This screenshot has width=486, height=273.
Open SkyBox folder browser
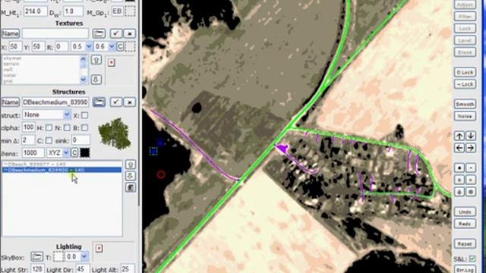pos(37,256)
